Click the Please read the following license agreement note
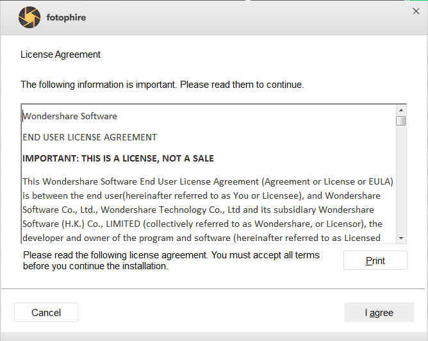The height and width of the screenshot is (341, 428). 171,260
